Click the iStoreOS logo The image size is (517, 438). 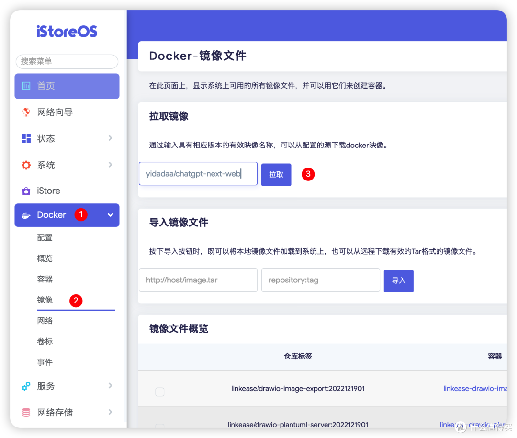(67, 31)
